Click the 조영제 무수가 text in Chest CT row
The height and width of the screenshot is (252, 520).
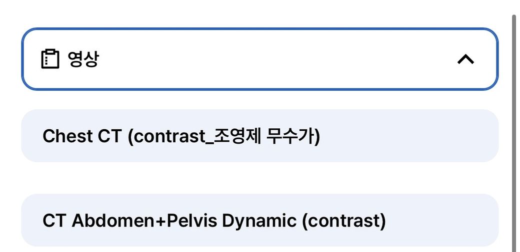coord(265,136)
